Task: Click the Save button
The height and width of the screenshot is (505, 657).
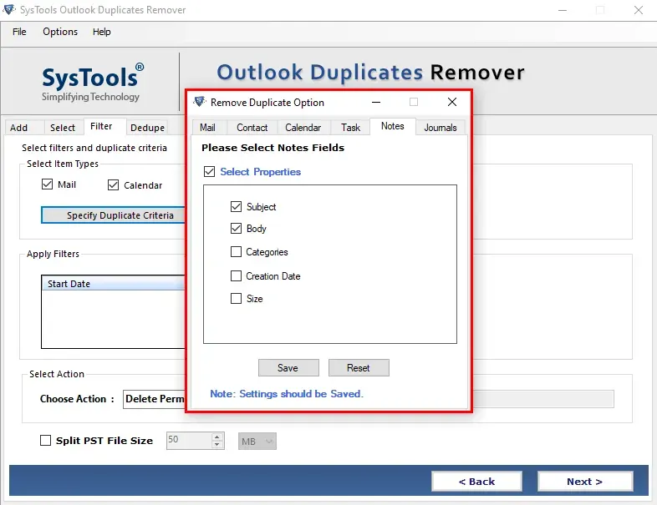Action: click(288, 368)
